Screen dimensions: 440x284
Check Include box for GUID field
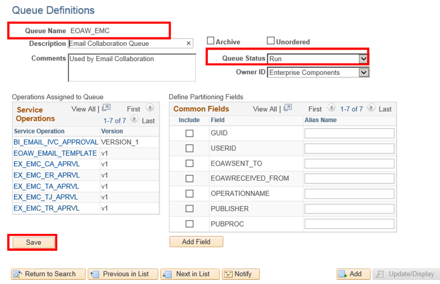pyautogui.click(x=189, y=133)
